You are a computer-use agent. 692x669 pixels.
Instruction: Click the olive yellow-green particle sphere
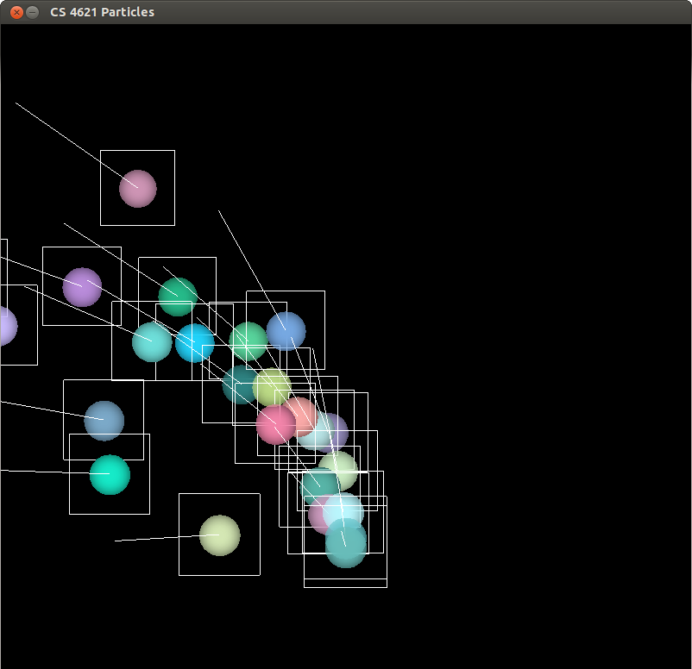[274, 385]
